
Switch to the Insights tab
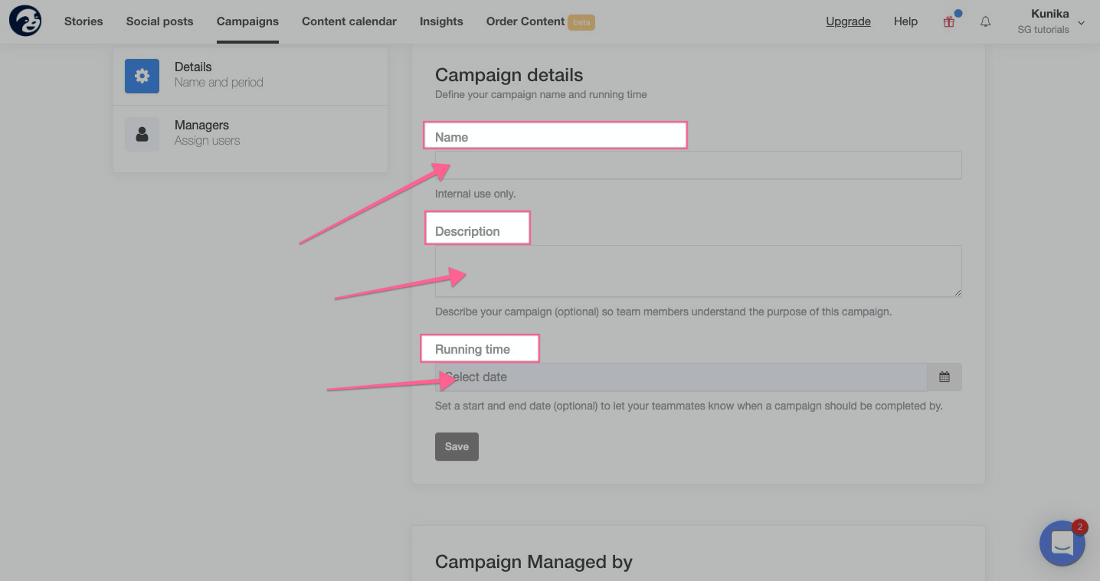(441, 21)
